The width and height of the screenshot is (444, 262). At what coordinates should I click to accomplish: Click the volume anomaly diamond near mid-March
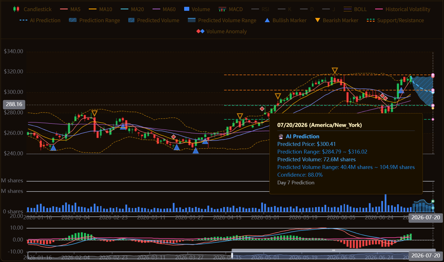174,137
